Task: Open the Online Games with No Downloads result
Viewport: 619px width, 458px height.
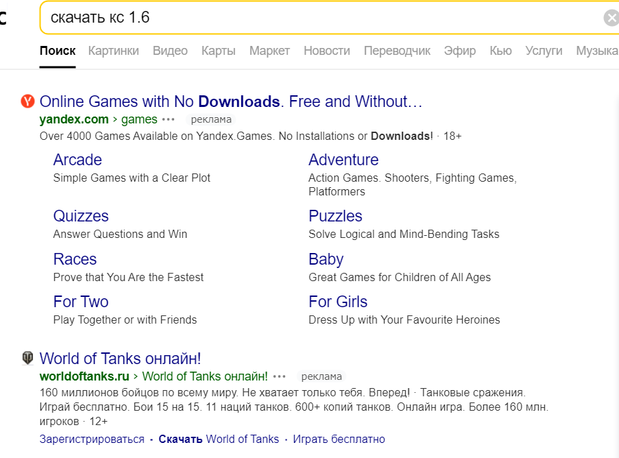Action: point(231,101)
